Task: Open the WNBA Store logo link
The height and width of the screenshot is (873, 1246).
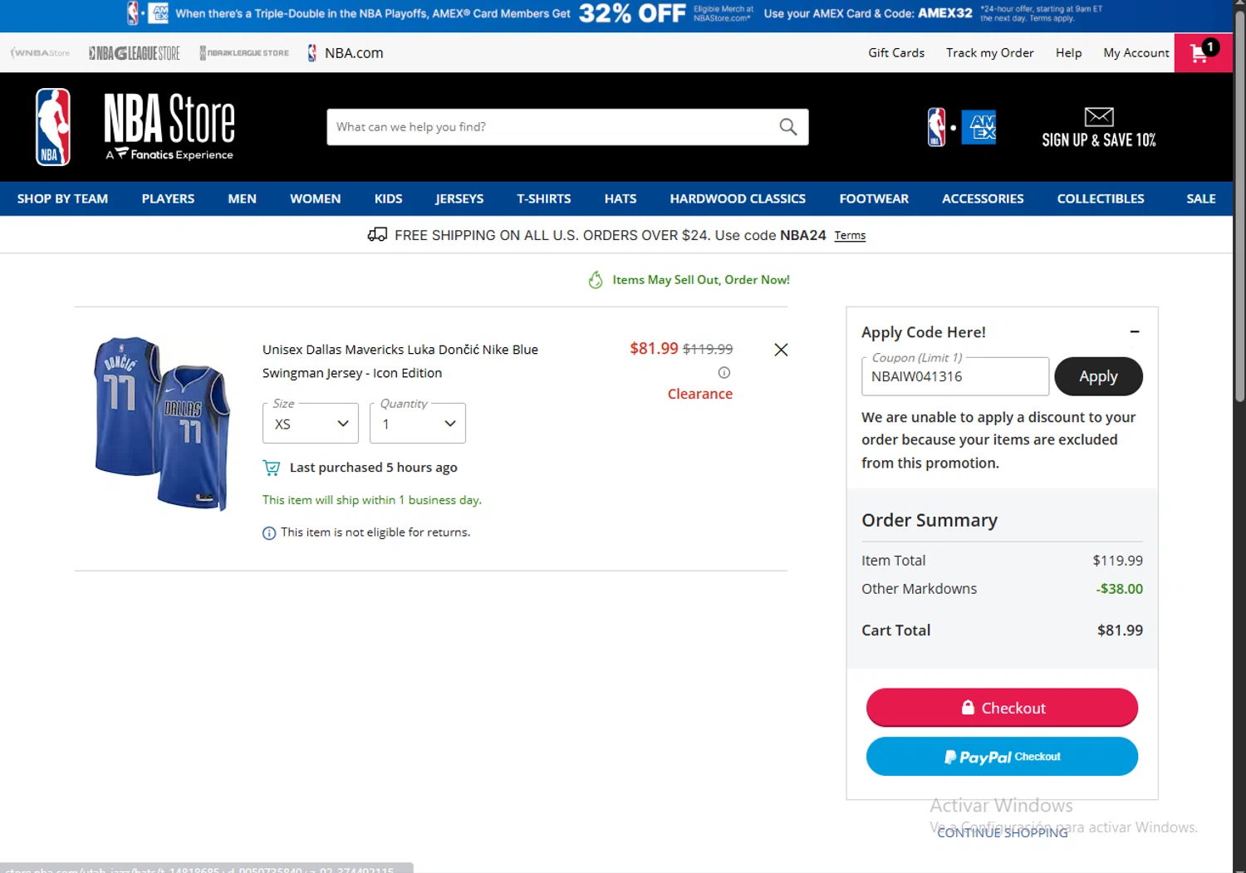Action: point(40,53)
